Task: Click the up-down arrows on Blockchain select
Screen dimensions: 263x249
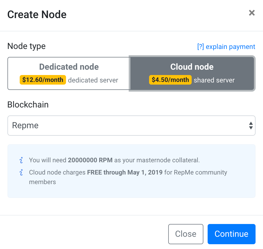Action: [x=250, y=125]
